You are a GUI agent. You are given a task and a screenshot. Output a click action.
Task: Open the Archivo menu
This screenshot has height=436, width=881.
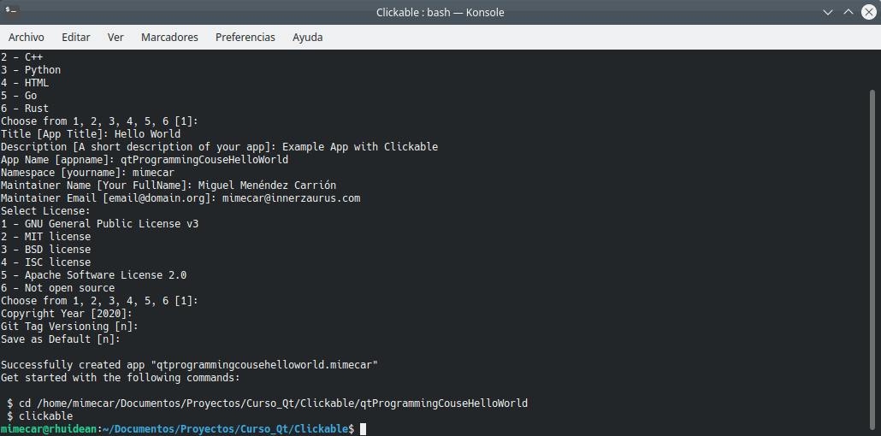pos(27,38)
